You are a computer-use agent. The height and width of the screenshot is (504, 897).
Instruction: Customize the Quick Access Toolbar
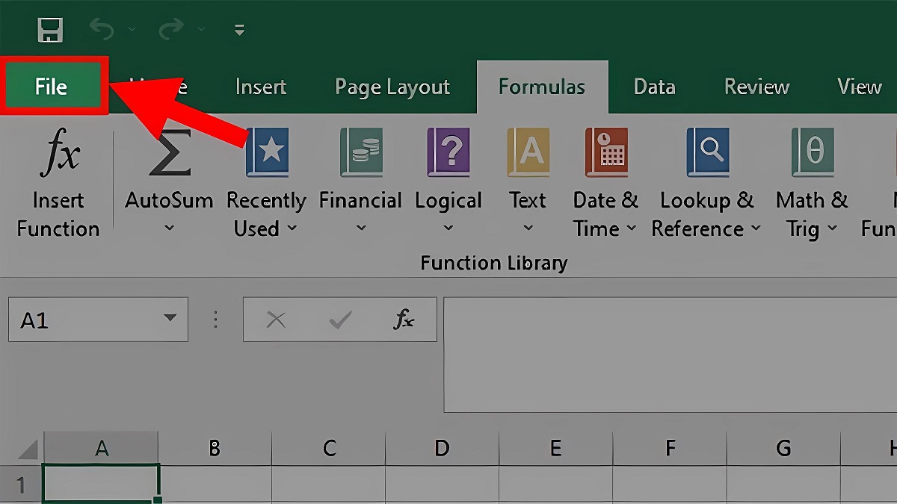[238, 30]
